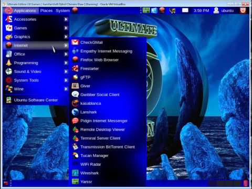Select the Internet category label
Viewport: 252px width, 189px height.
point(20,45)
